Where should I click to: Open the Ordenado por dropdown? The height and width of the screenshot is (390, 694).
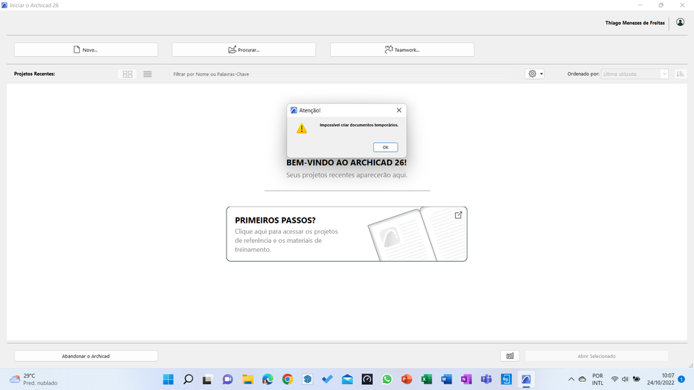click(x=635, y=74)
